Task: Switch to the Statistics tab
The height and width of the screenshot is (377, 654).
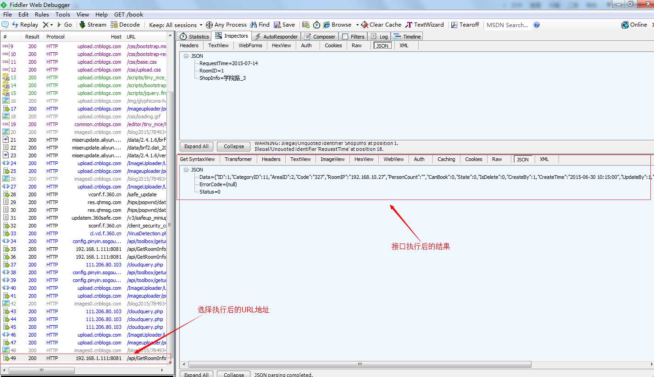Action: point(194,36)
